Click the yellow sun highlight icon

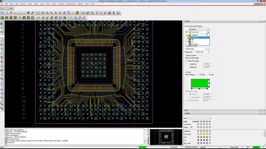click(101, 13)
